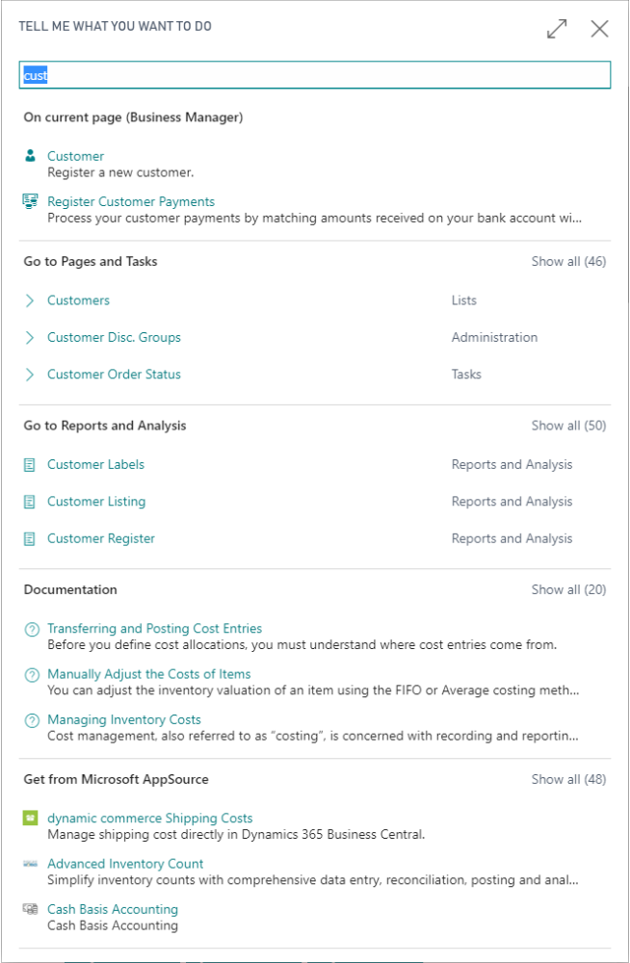This screenshot has width=630, height=963.
Task: Click the Cash Basis Accounting app icon
Action: pyautogui.click(x=30, y=909)
